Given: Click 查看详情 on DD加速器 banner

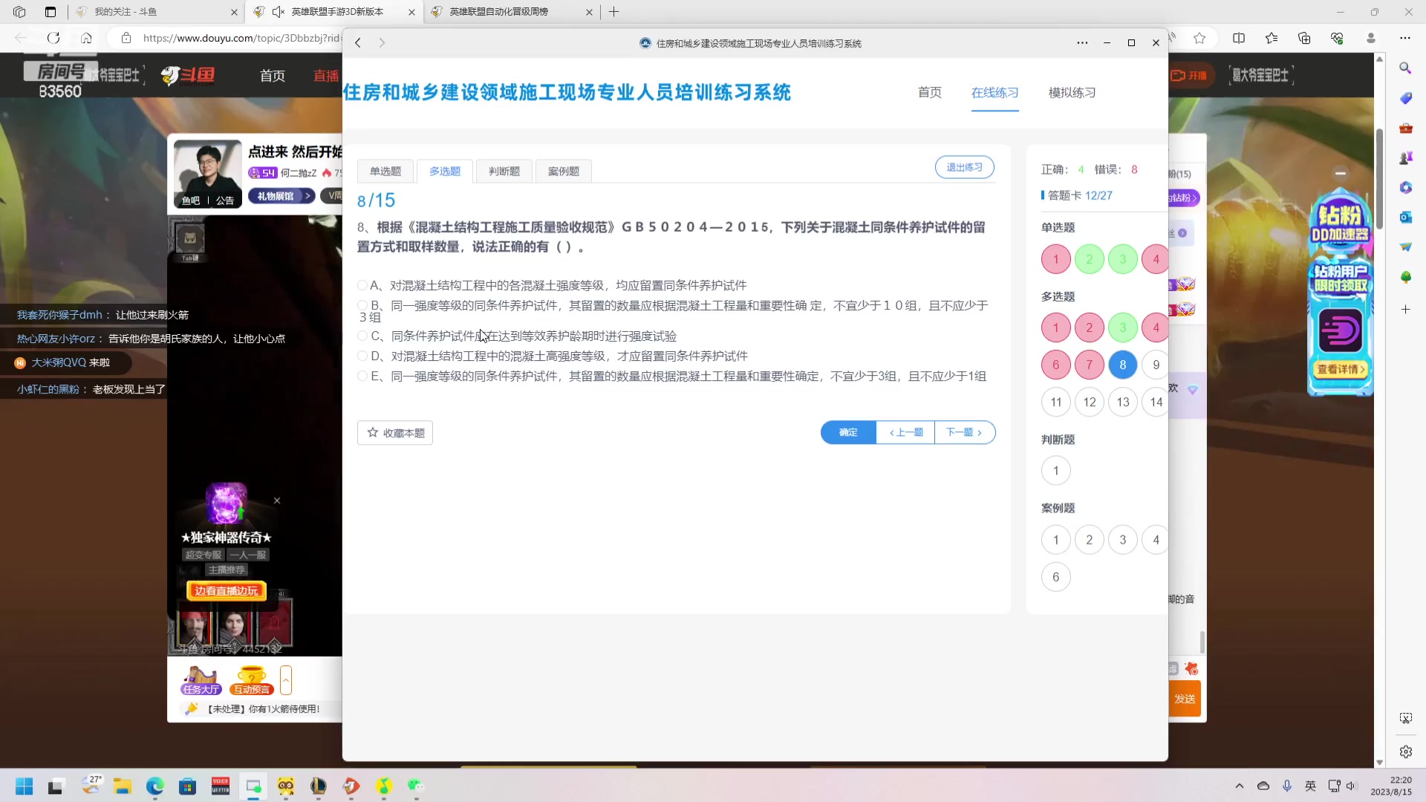Looking at the screenshot, I should (x=1340, y=369).
